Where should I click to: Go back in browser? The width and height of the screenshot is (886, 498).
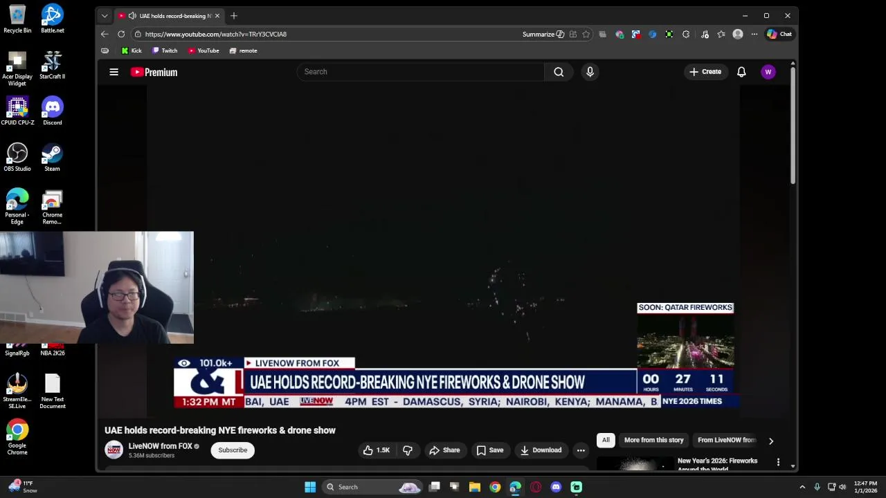105,34
